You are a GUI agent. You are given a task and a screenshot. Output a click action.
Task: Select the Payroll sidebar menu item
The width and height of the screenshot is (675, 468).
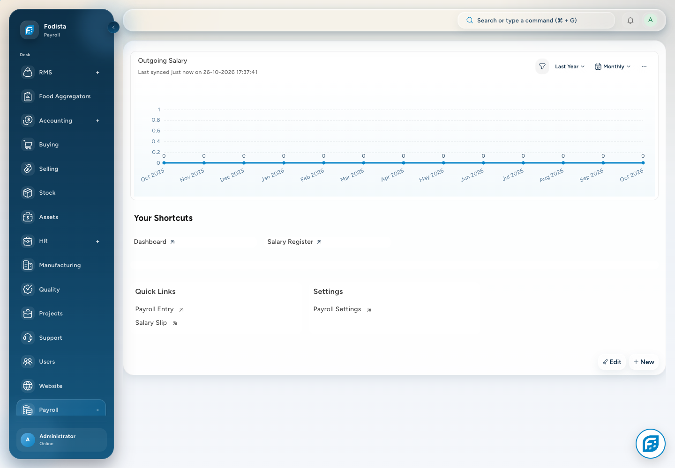coord(61,408)
